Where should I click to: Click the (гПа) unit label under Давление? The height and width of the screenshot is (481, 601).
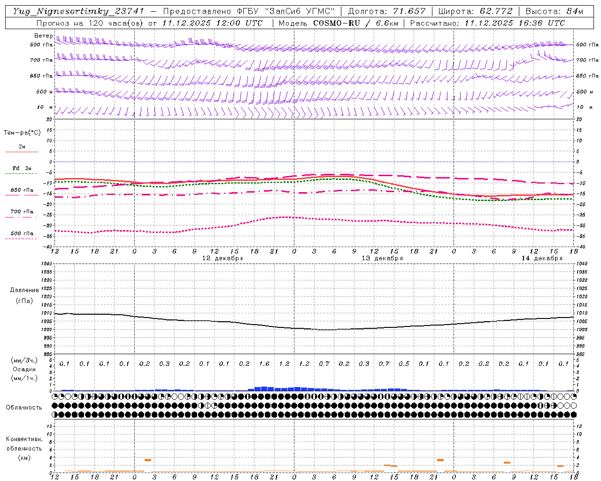(x=24, y=301)
